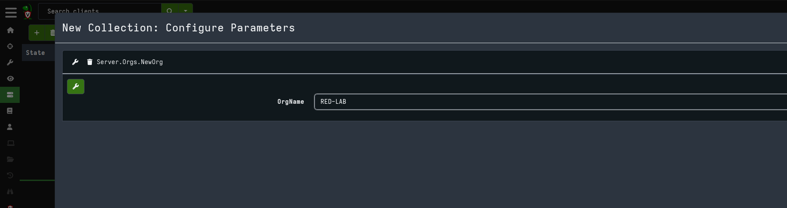Remove Server.Orgs.NewOrg via trash icon

[x=90, y=62]
